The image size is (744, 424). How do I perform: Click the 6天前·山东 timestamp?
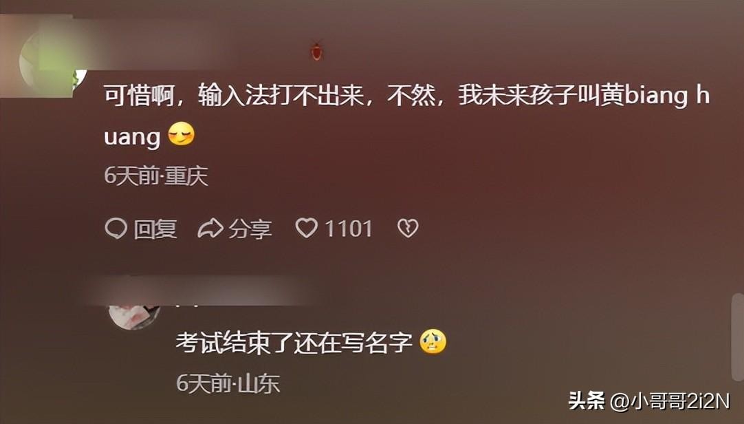click(x=228, y=383)
